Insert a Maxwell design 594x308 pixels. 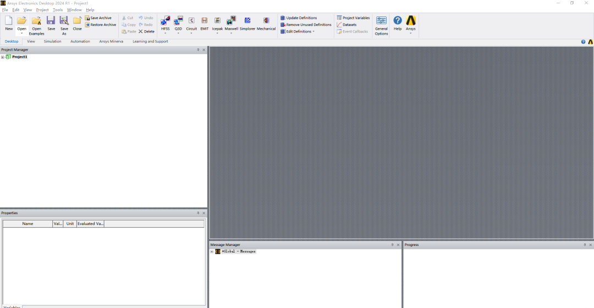point(231,20)
